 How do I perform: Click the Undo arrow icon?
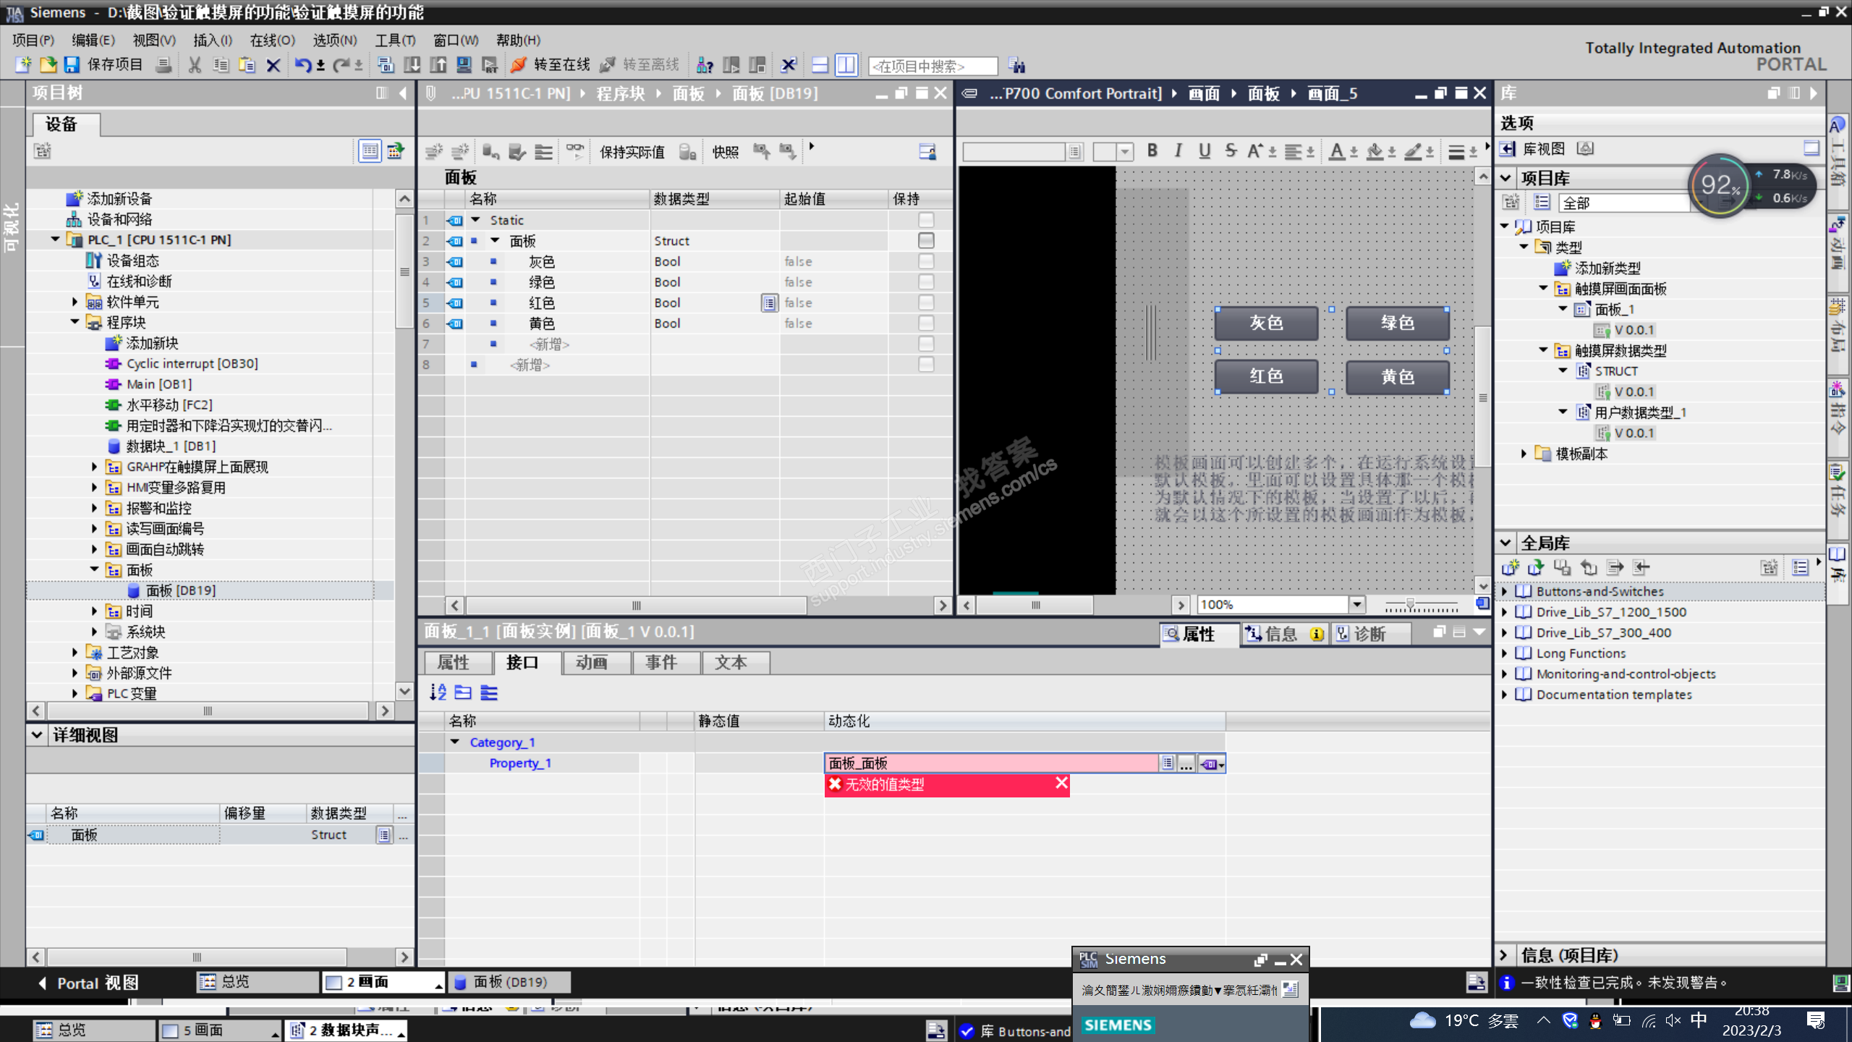coord(302,65)
